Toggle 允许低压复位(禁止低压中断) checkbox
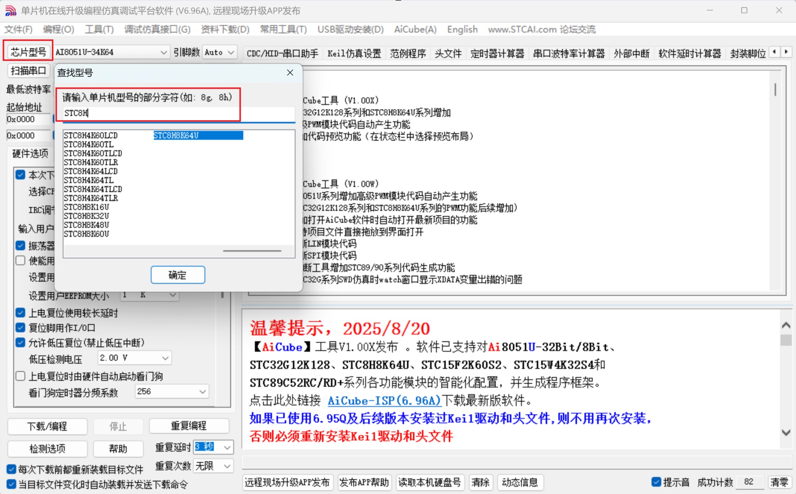 tap(21, 342)
